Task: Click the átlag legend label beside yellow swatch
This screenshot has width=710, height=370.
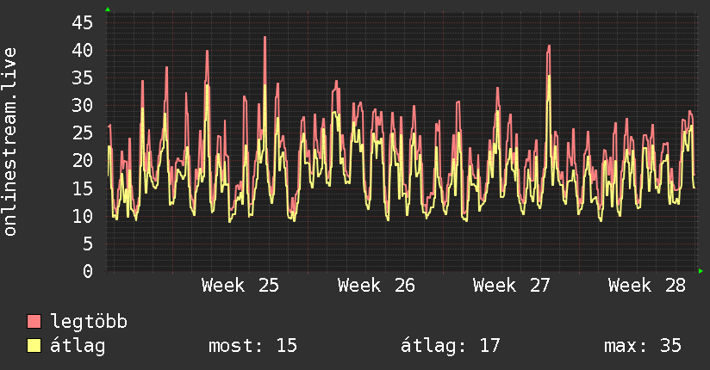Action: click(x=78, y=346)
